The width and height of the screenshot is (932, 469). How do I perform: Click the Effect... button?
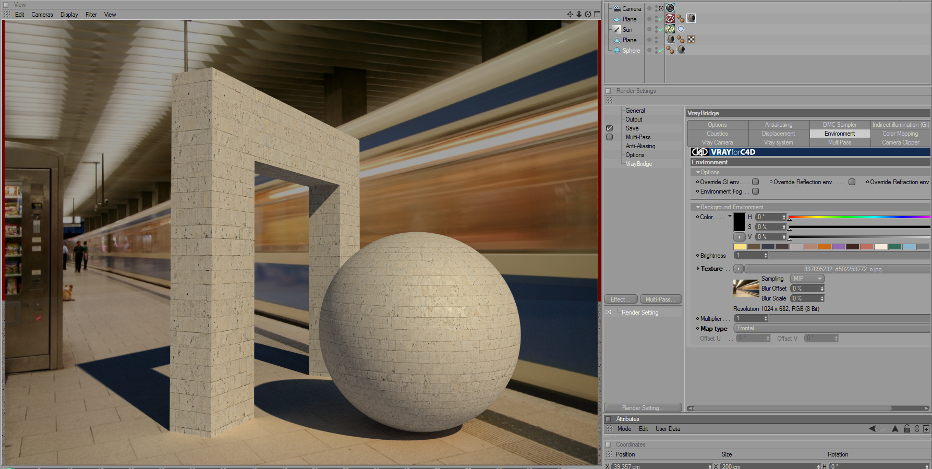pos(621,299)
